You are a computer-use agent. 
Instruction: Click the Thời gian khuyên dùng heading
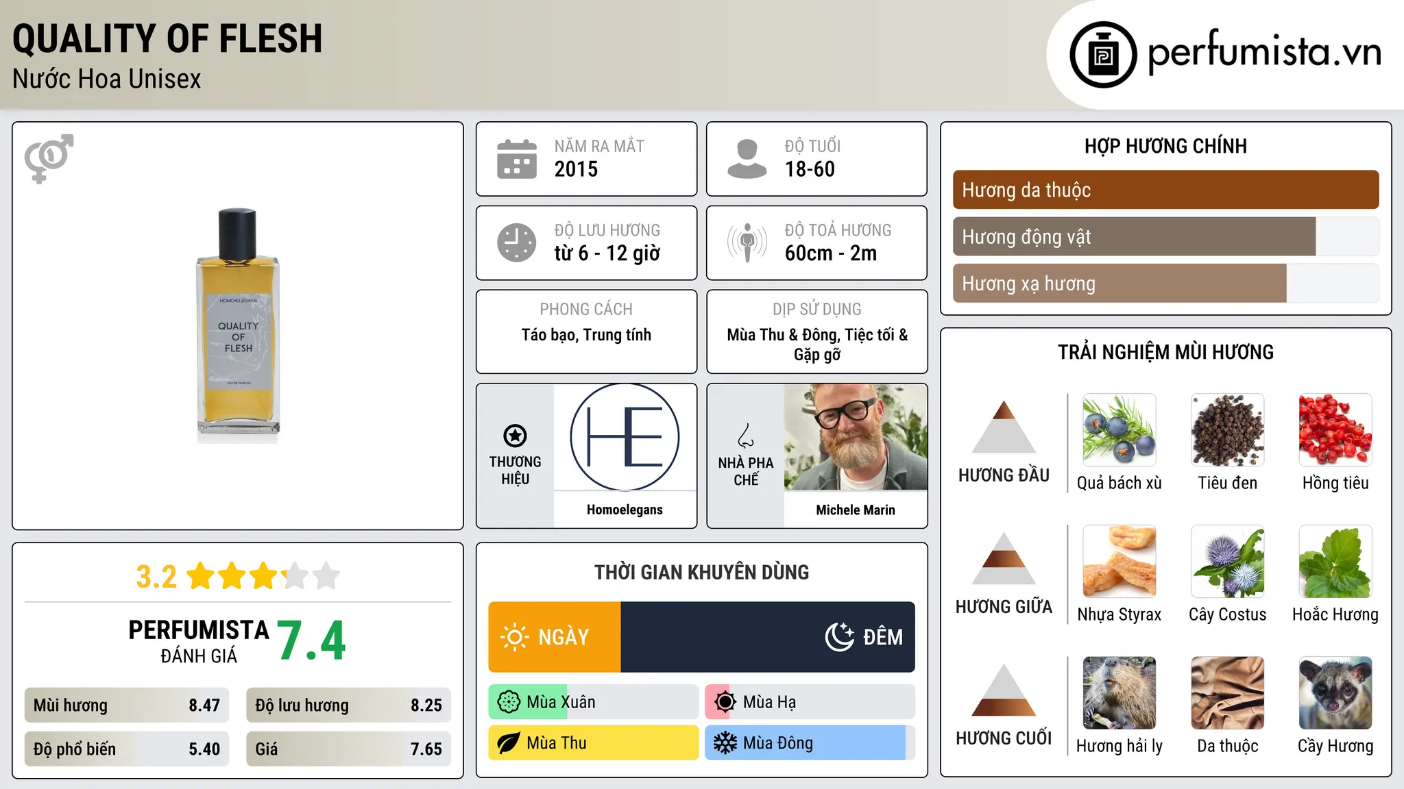click(701, 572)
